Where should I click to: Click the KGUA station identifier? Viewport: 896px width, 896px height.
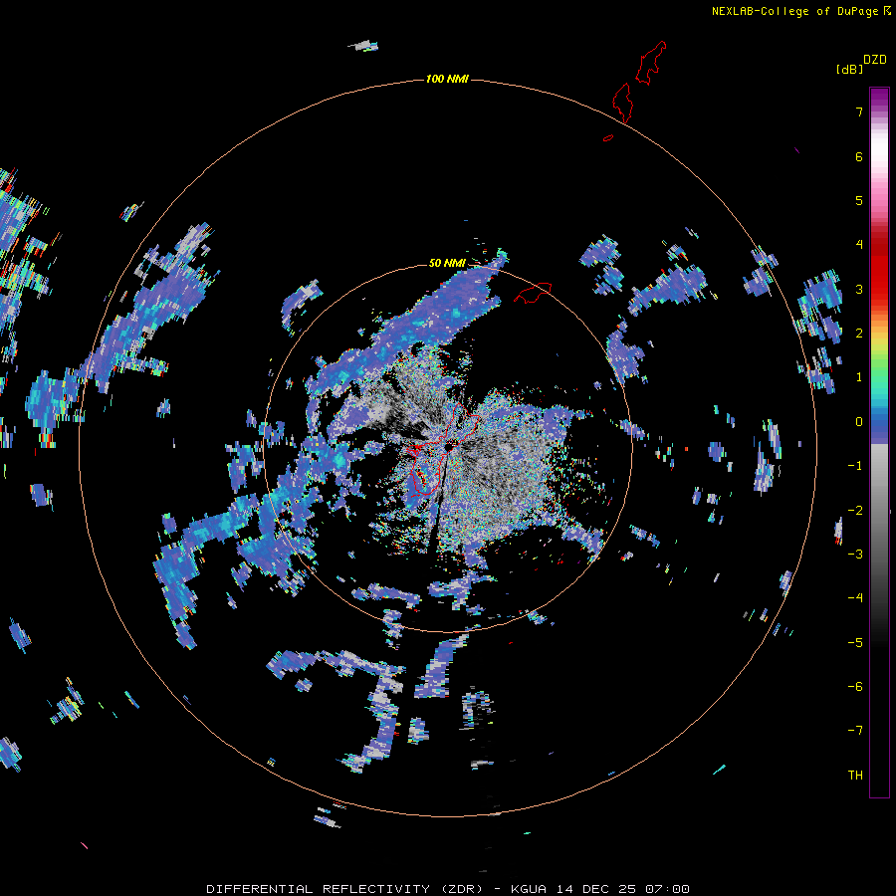[x=530, y=889]
